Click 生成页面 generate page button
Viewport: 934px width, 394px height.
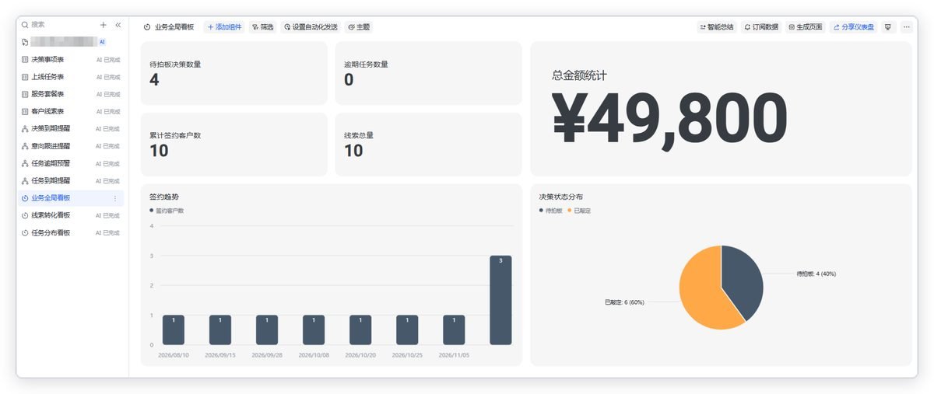[806, 26]
